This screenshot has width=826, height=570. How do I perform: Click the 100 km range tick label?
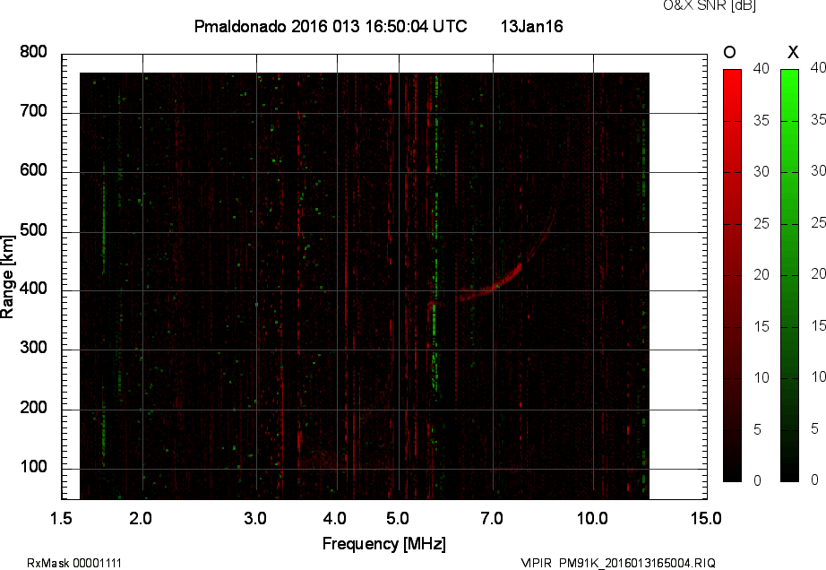pyautogui.click(x=33, y=467)
